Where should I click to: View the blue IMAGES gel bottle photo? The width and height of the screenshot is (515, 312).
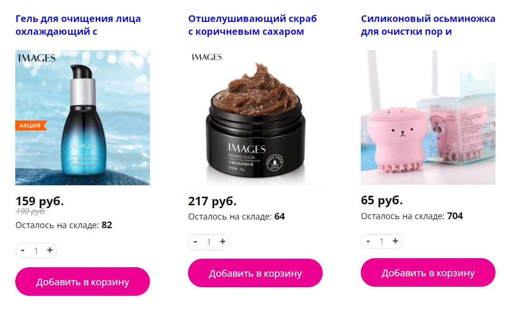point(82,117)
